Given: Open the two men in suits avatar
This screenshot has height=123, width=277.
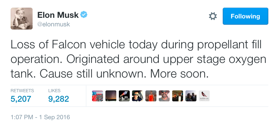Looking at the screenshot, I should (x=178, y=96).
